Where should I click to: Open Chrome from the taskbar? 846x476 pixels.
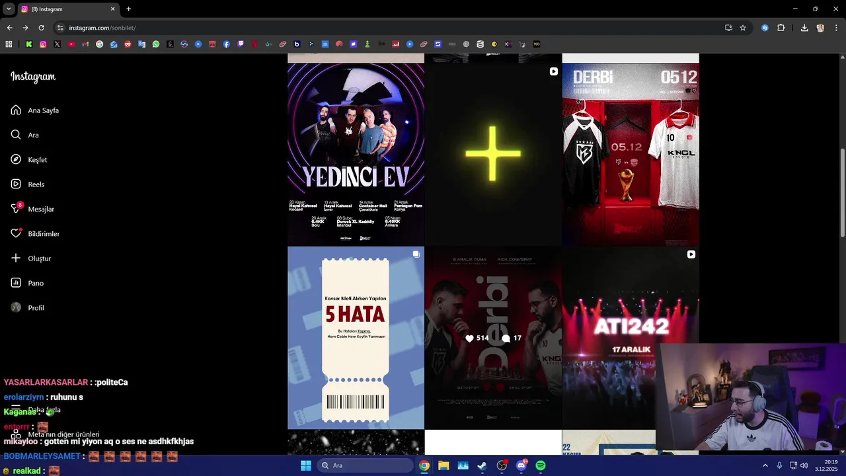(424, 465)
